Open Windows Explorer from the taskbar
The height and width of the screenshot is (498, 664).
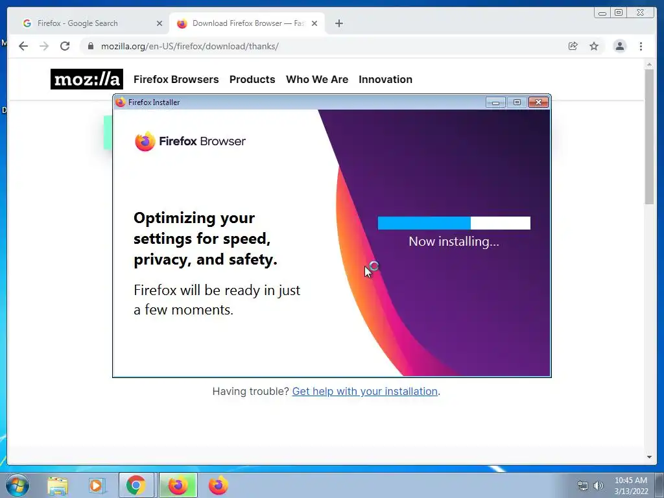click(58, 485)
